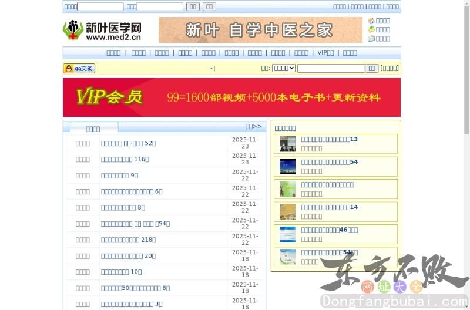Click the 新叶 自学中医之家 header banner
This screenshot has width=470, height=310.
point(260,30)
